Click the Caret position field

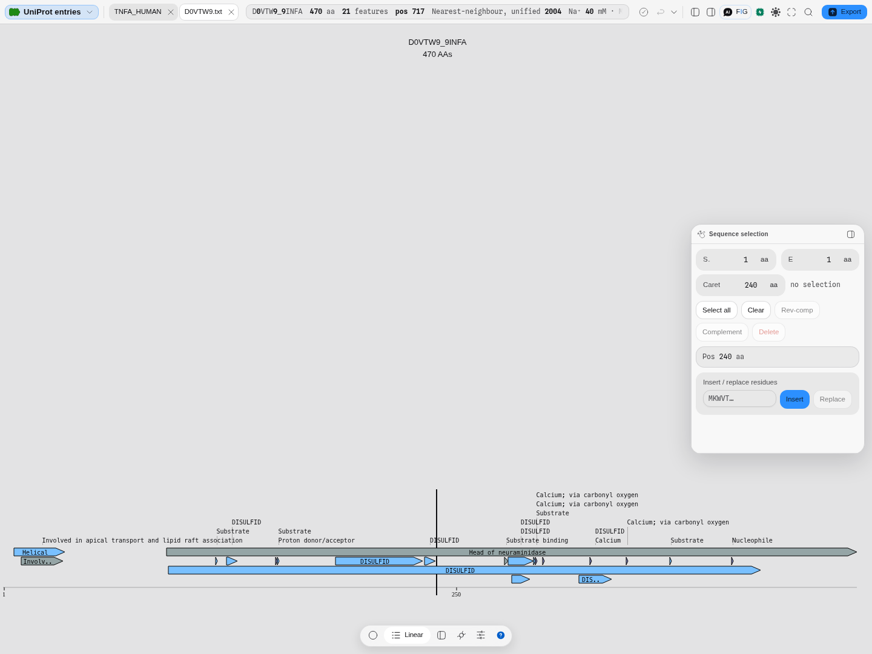[x=741, y=285]
